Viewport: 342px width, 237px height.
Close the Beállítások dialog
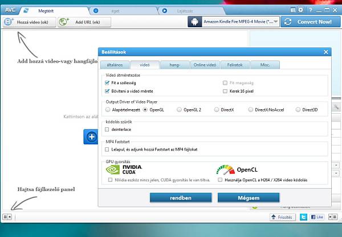326,52
